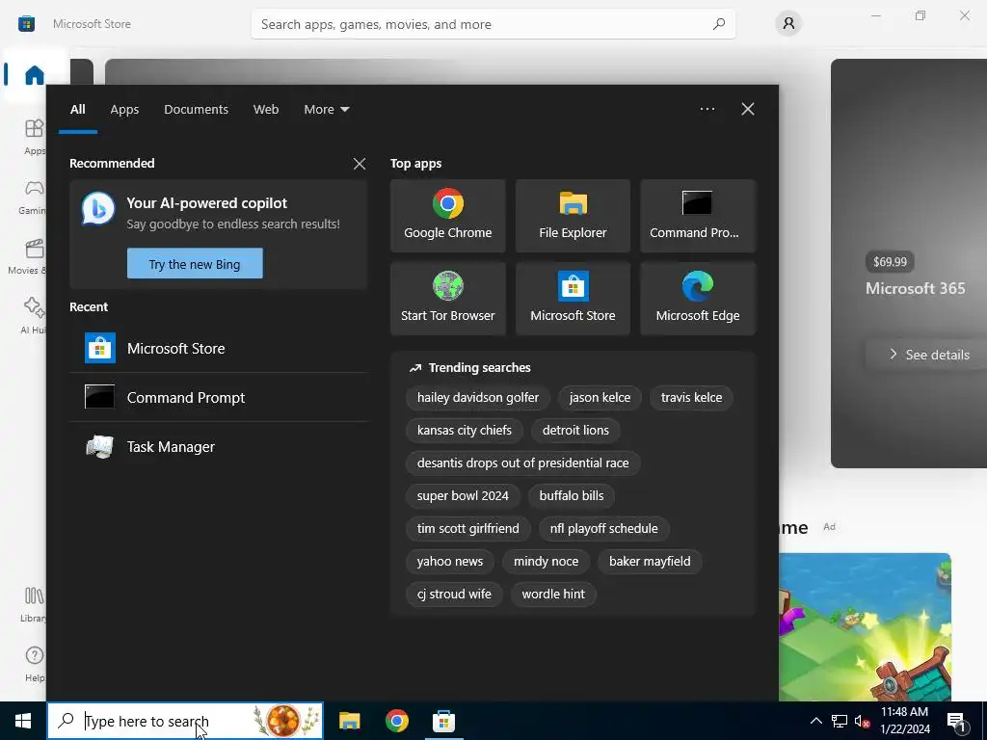Viewport: 987px width, 740px height.
Task: Click the $69.99 price tag
Action: pos(890,262)
